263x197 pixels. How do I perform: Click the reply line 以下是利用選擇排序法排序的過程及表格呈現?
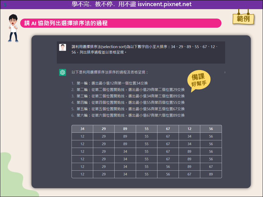110,72
